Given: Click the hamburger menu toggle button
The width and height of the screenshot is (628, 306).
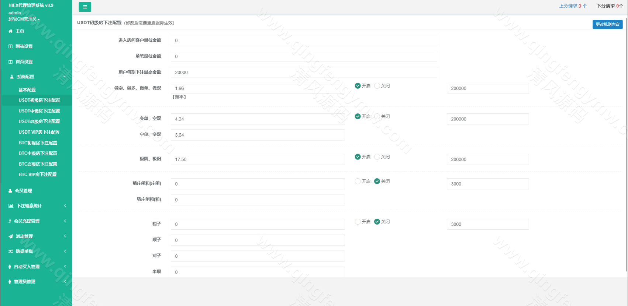Looking at the screenshot, I should [85, 7].
